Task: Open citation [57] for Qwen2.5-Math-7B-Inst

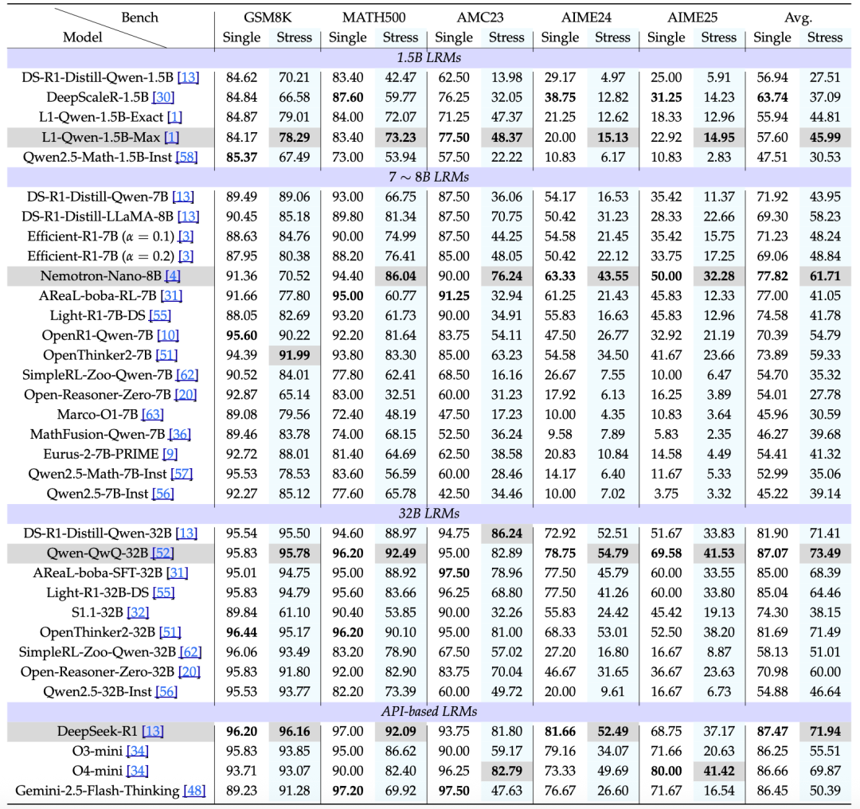Action: pyautogui.click(x=182, y=473)
